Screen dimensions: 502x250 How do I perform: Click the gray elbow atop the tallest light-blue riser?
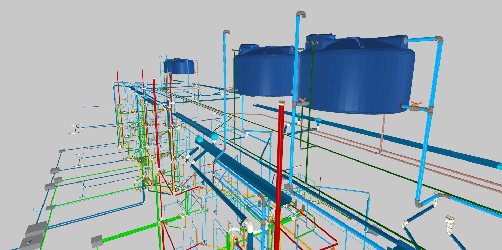[301, 14]
